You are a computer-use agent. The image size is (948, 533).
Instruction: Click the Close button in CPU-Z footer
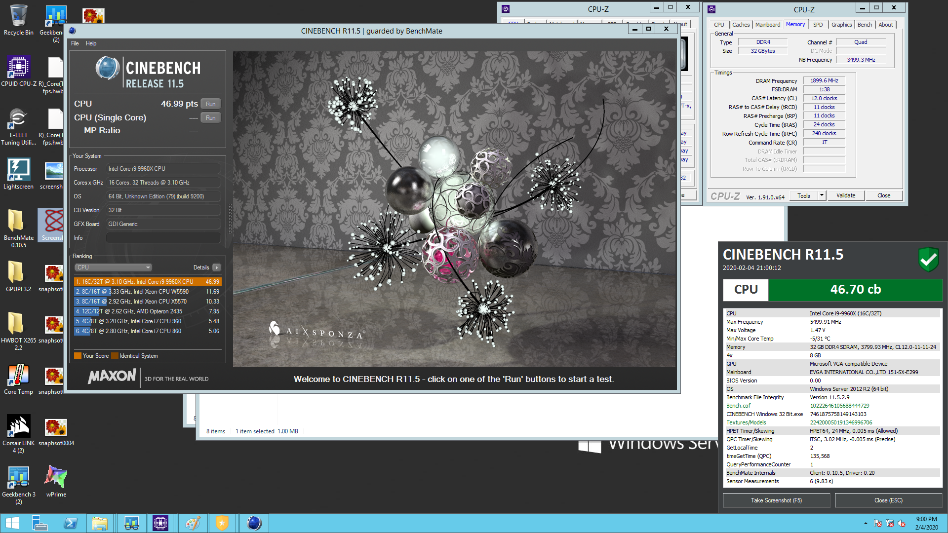pos(884,195)
